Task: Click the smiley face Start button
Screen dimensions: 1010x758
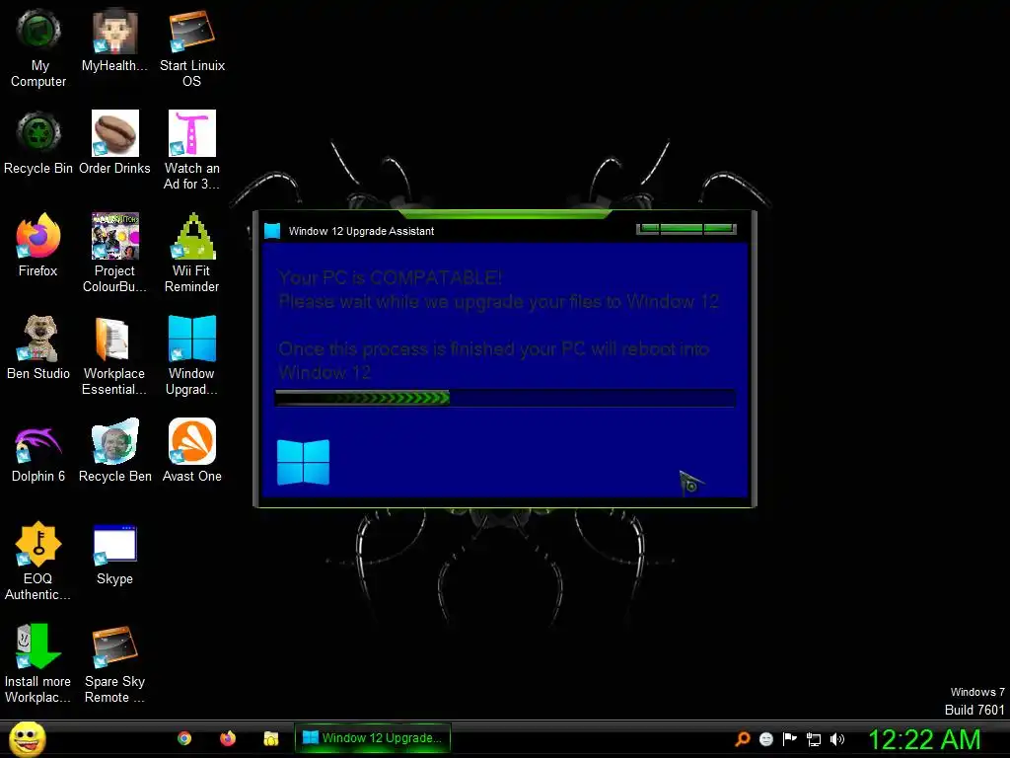Action: point(27,738)
